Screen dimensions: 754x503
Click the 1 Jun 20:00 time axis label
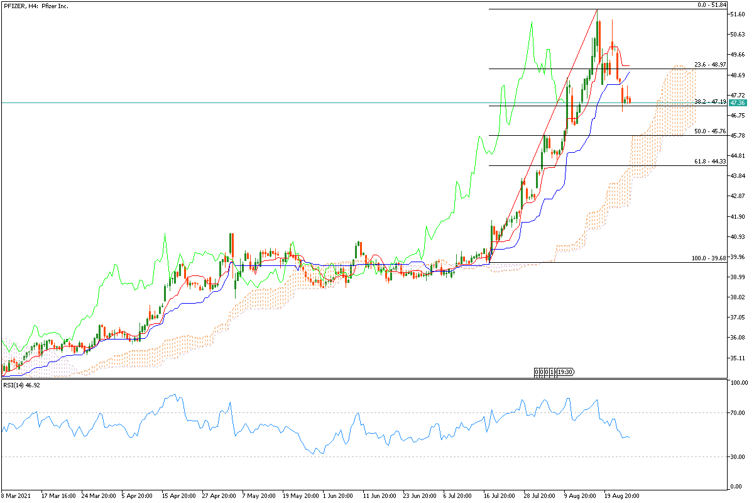point(339,495)
